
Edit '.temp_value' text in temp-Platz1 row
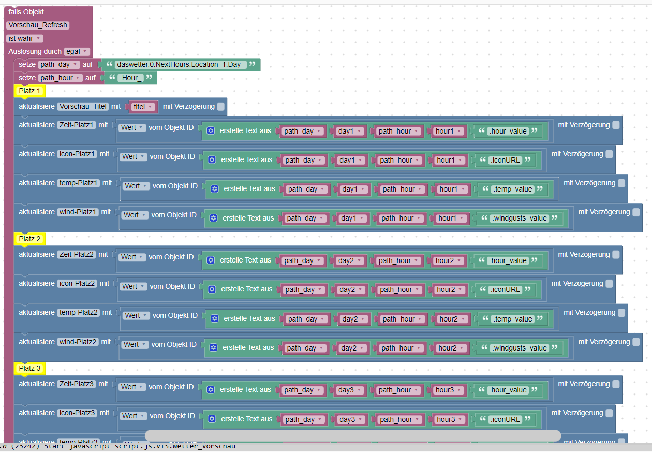click(513, 189)
